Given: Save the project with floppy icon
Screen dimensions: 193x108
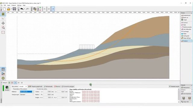Looking at the screenshot, I should 14,9.
